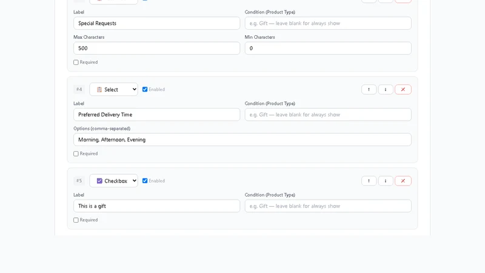The width and height of the screenshot is (485, 273).
Task: Focus the Min Characters field showing 0
Action: click(328, 49)
